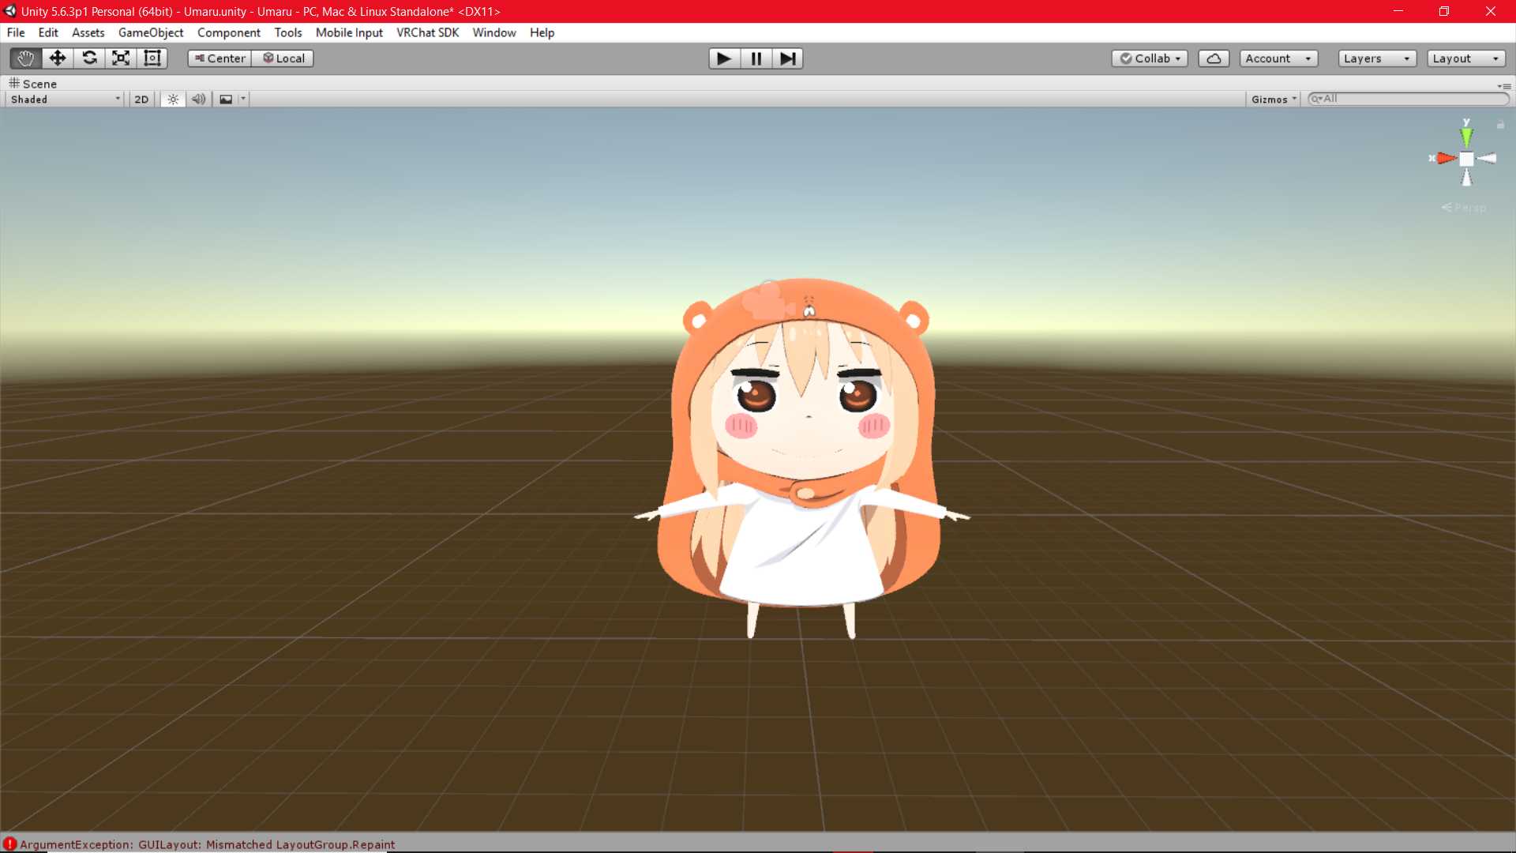Select the Move tool
The image size is (1516, 853).
click(57, 58)
